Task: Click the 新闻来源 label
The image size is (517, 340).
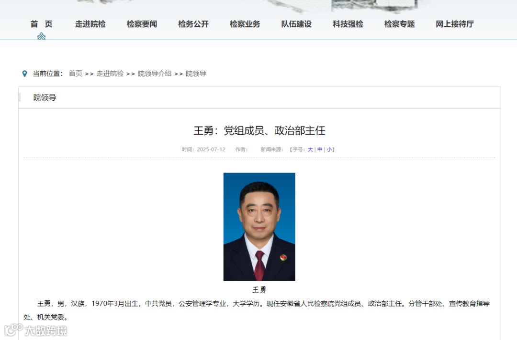Action: click(x=272, y=149)
